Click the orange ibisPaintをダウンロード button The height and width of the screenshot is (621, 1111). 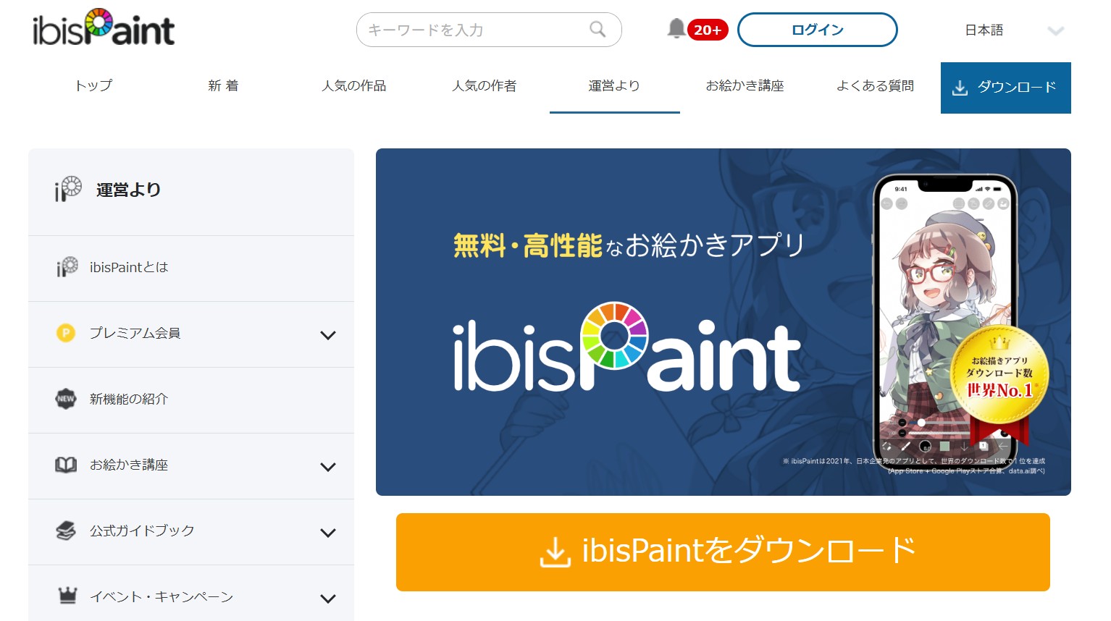click(722, 552)
